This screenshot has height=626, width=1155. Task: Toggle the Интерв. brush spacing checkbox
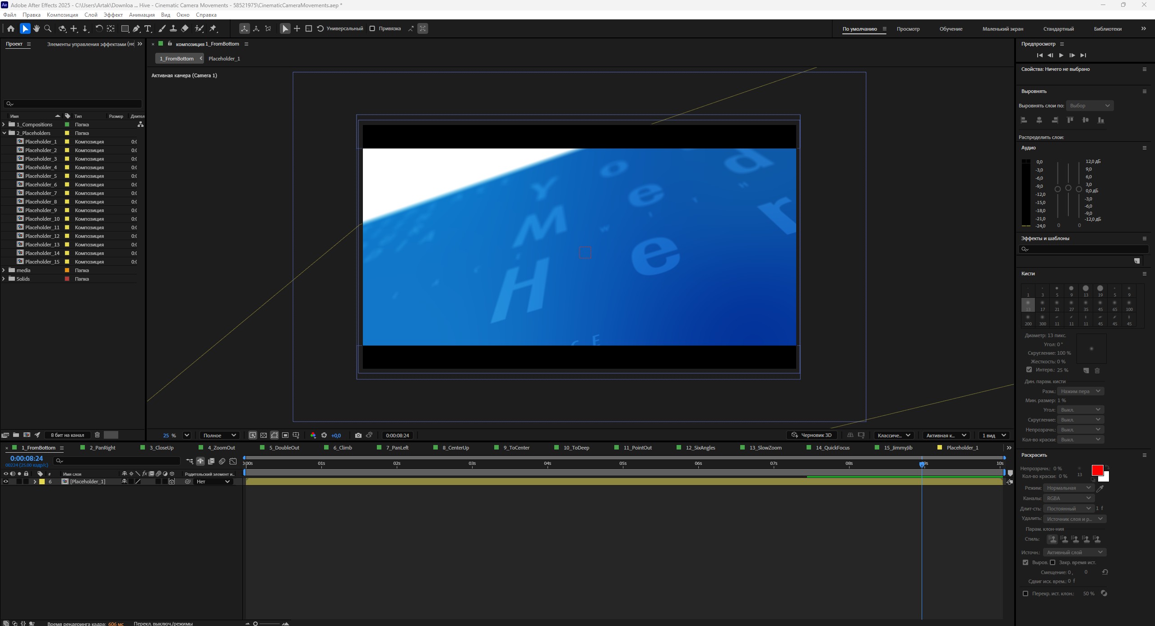pyautogui.click(x=1029, y=370)
